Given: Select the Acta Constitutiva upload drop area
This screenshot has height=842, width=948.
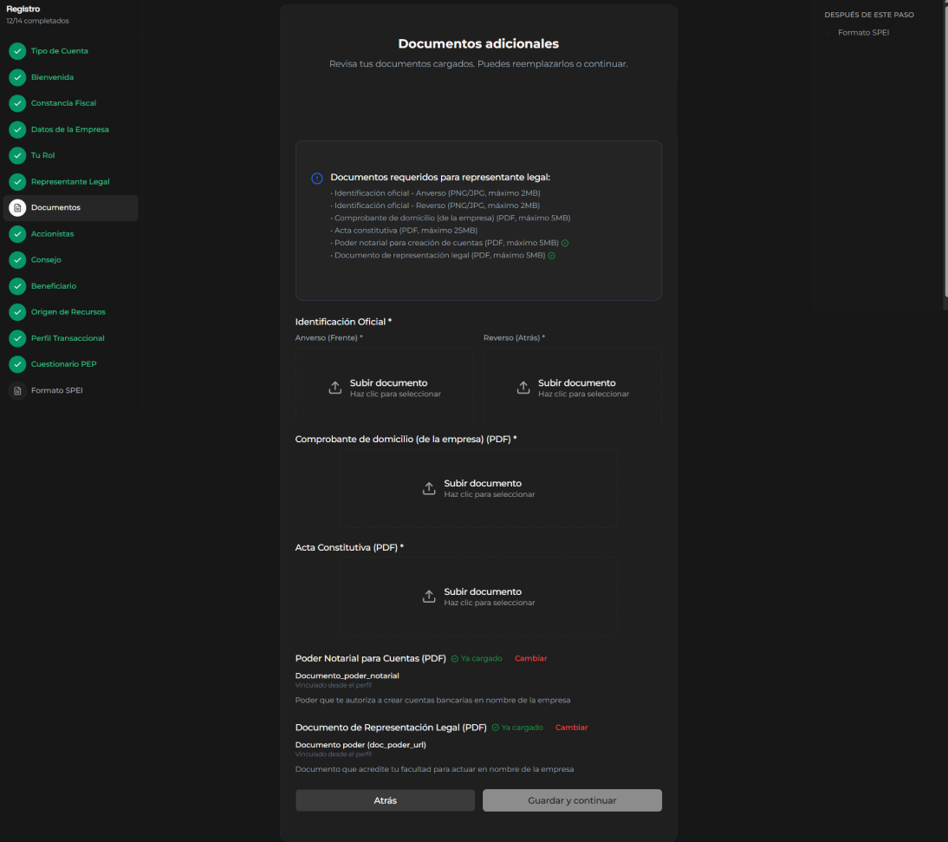Looking at the screenshot, I should pyautogui.click(x=479, y=597).
